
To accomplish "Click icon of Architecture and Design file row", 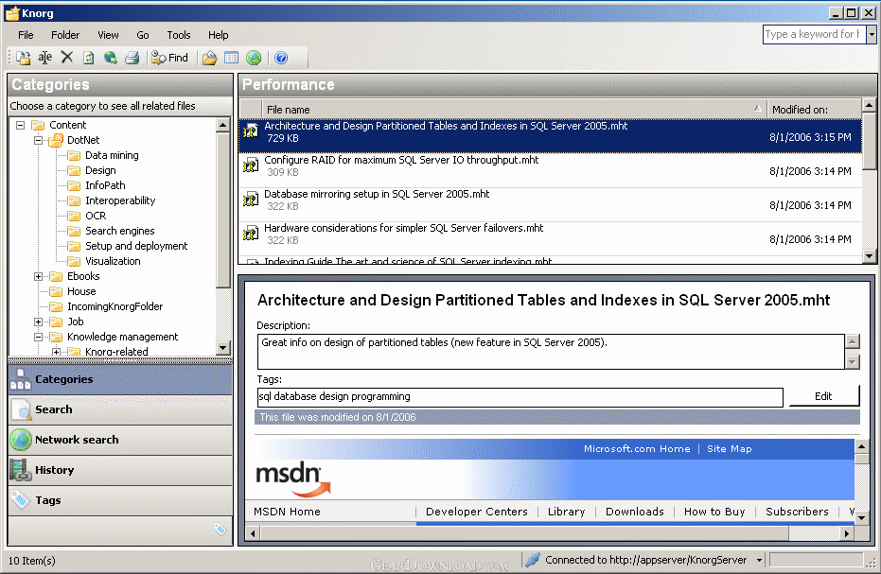I will [x=251, y=131].
